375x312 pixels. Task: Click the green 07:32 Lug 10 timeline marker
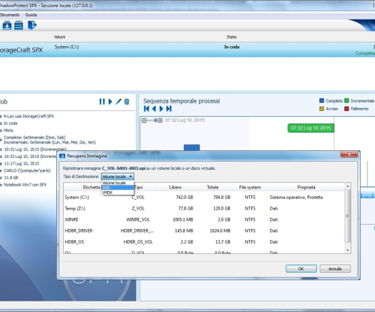click(311, 128)
